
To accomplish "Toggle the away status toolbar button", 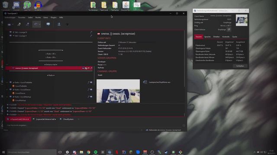I will (x=35, y=24).
